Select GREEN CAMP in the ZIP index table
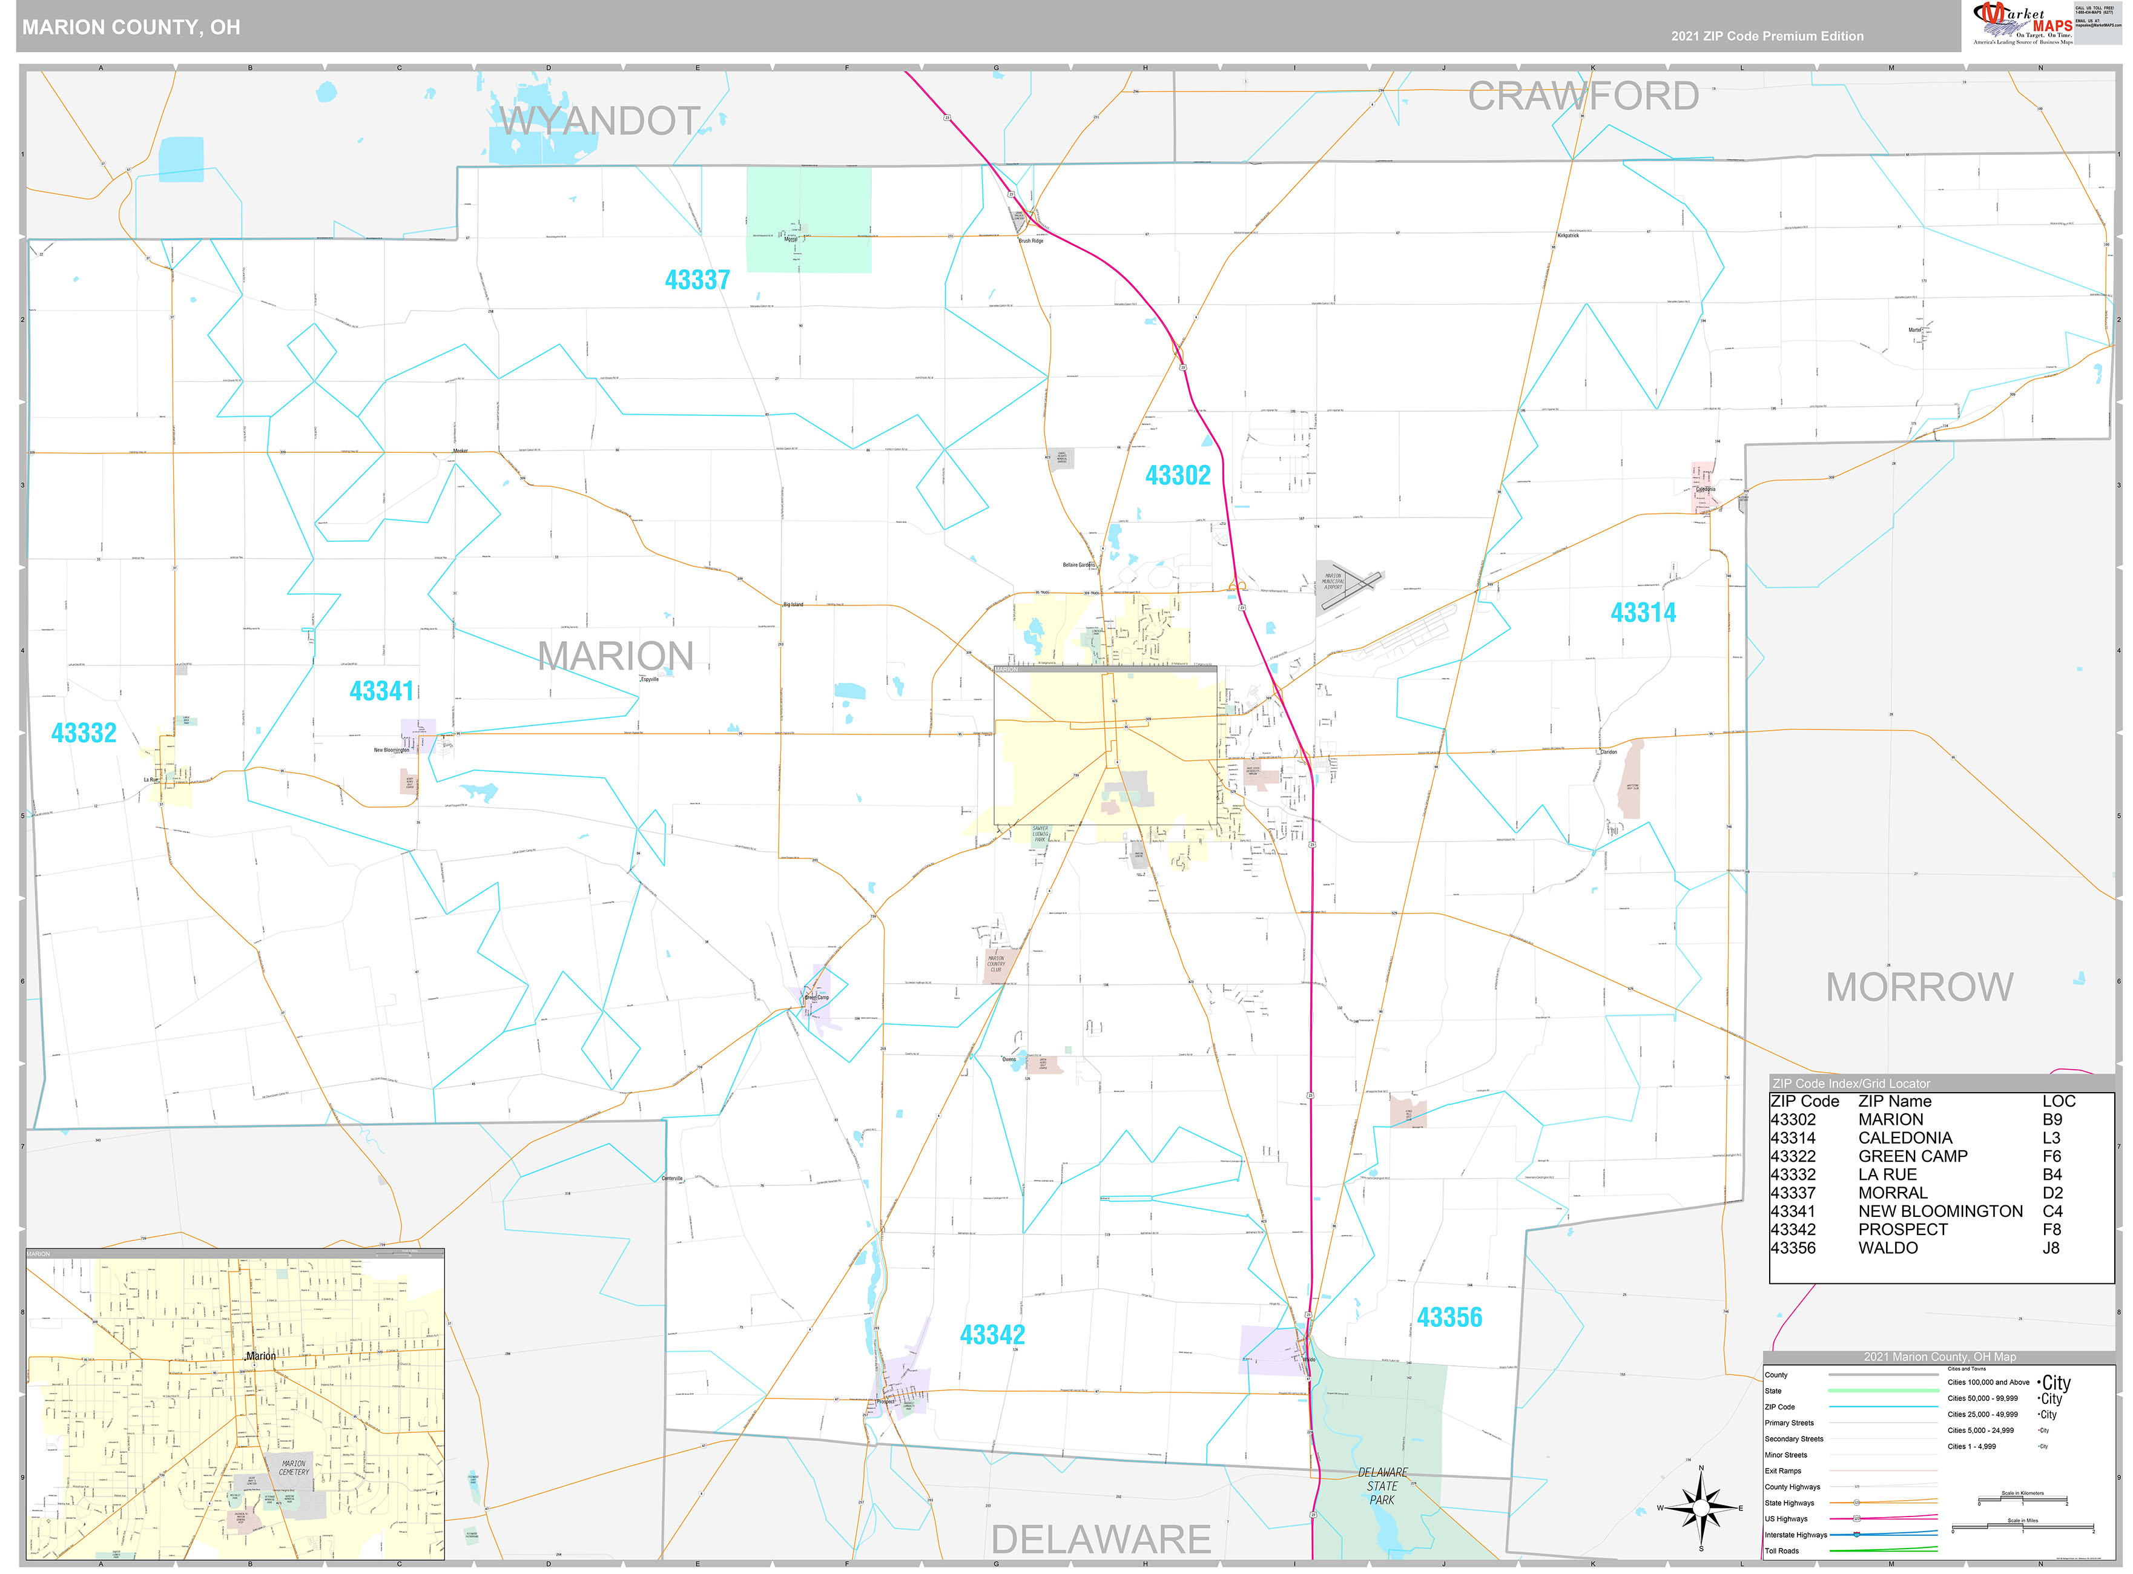2133x1574 pixels. click(x=1913, y=1156)
